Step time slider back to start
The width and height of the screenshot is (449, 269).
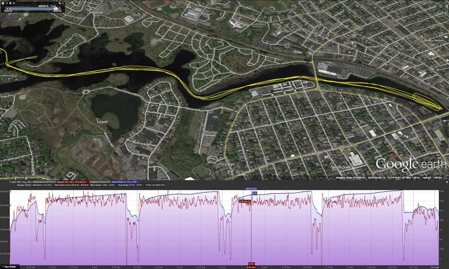[7, 9]
